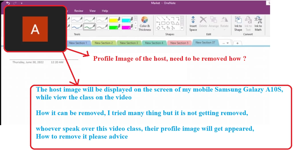Select the thin green pen, top row
The image size is (298, 155).
coord(89,19)
